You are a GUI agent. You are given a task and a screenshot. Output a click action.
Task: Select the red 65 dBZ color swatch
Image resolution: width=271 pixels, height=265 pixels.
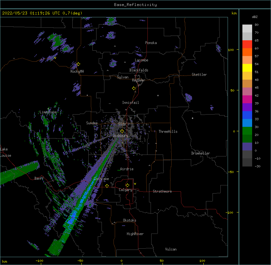(247, 44)
